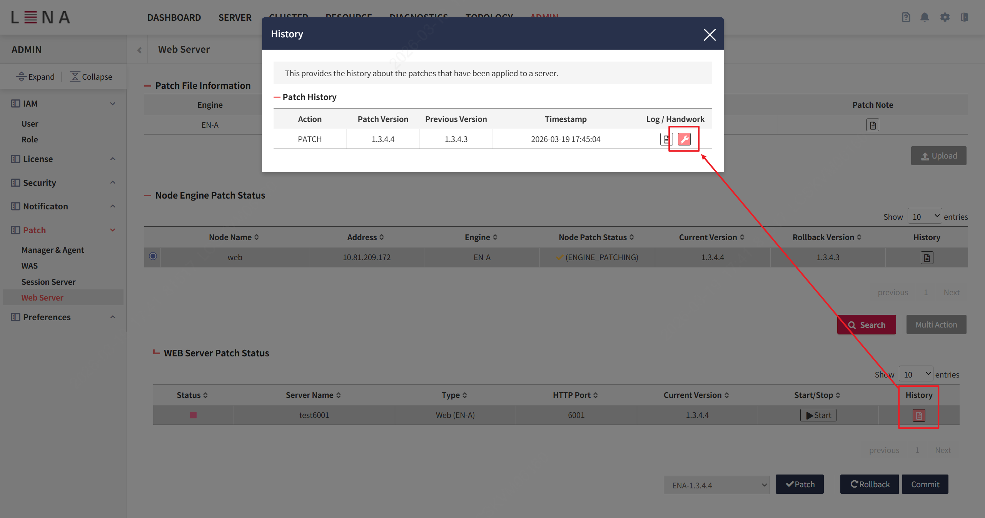The height and width of the screenshot is (518, 985).
Task: Open Web Server patch page
Action: tap(42, 298)
